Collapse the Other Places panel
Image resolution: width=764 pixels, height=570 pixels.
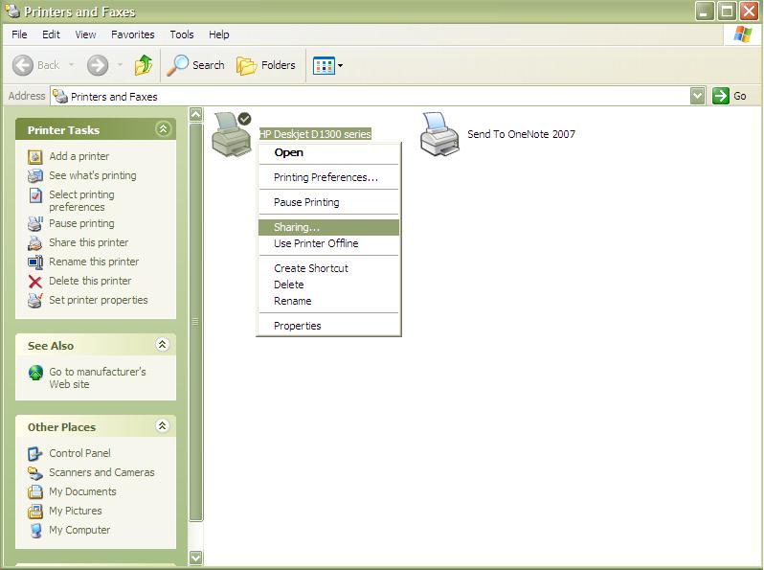pos(162,425)
